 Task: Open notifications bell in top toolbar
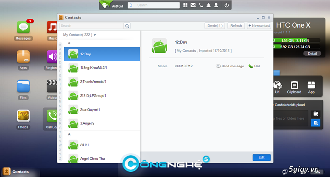tap(208, 5)
